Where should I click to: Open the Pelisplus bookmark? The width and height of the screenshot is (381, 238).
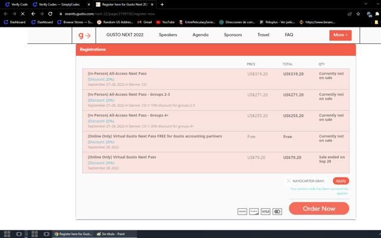click(277, 22)
